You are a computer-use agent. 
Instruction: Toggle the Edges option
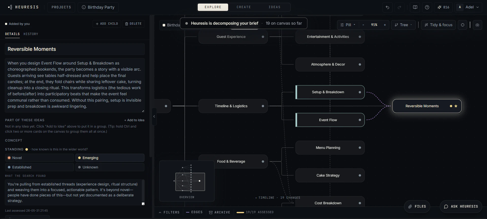(194, 212)
